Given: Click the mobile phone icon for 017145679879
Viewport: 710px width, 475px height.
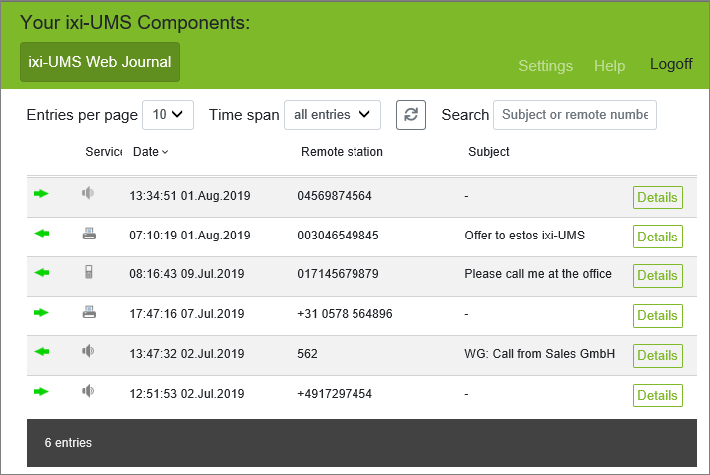Looking at the screenshot, I should pyautogui.click(x=89, y=273).
